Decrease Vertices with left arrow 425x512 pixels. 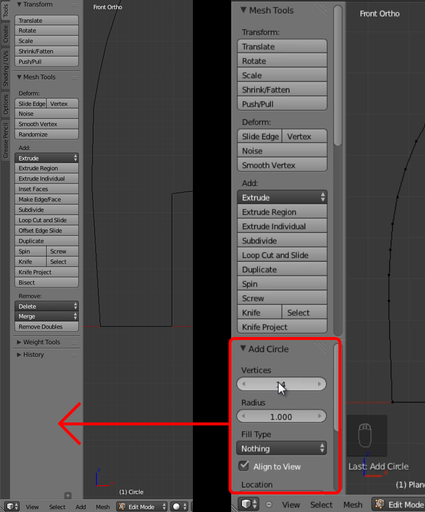tap(244, 384)
